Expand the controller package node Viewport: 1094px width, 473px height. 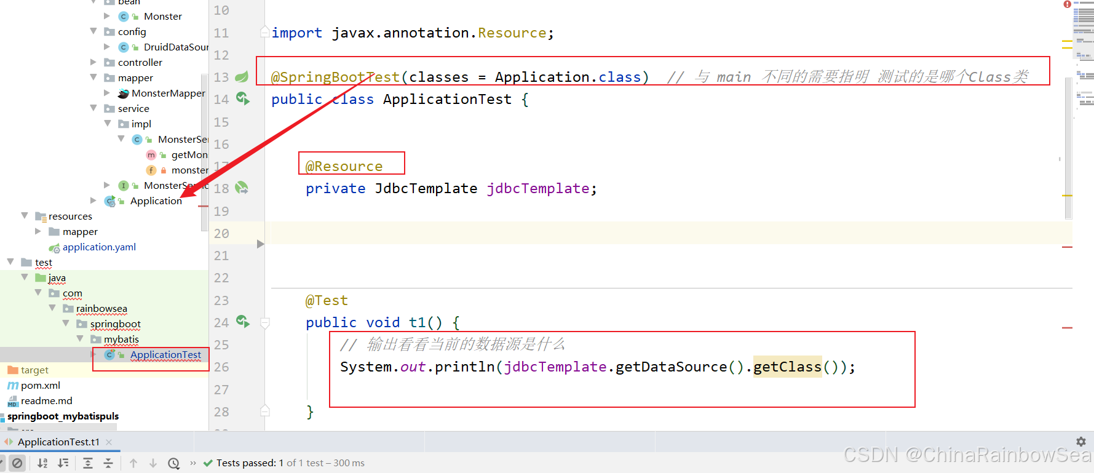[93, 62]
